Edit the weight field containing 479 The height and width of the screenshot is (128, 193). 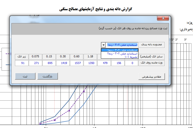[104, 63]
